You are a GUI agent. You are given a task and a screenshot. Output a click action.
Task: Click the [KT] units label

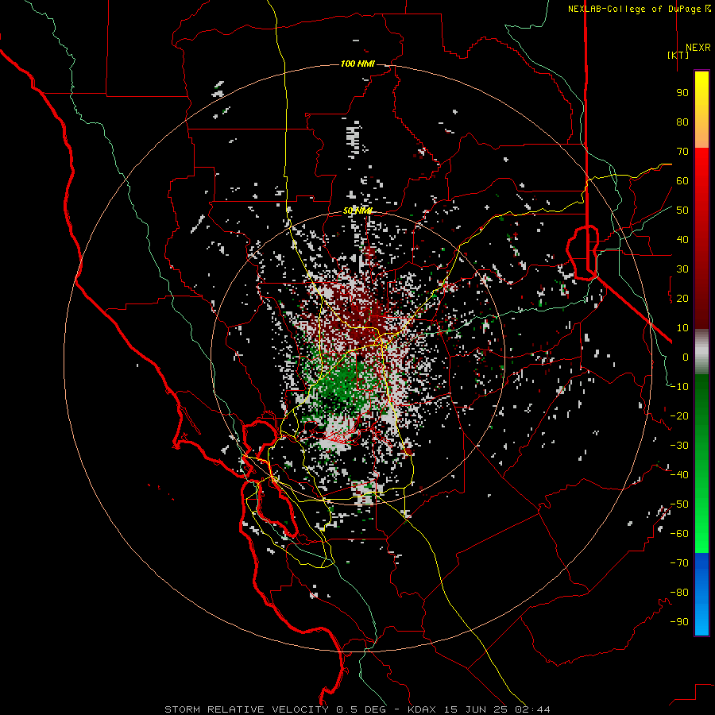pos(678,55)
